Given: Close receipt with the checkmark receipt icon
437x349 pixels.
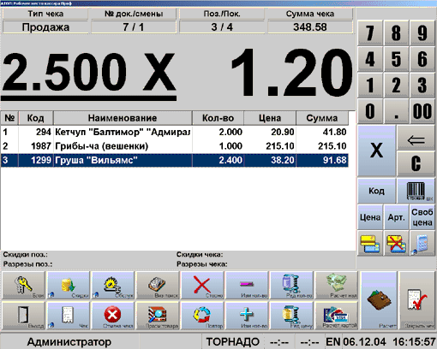Looking at the screenshot, I should pos(417,300).
